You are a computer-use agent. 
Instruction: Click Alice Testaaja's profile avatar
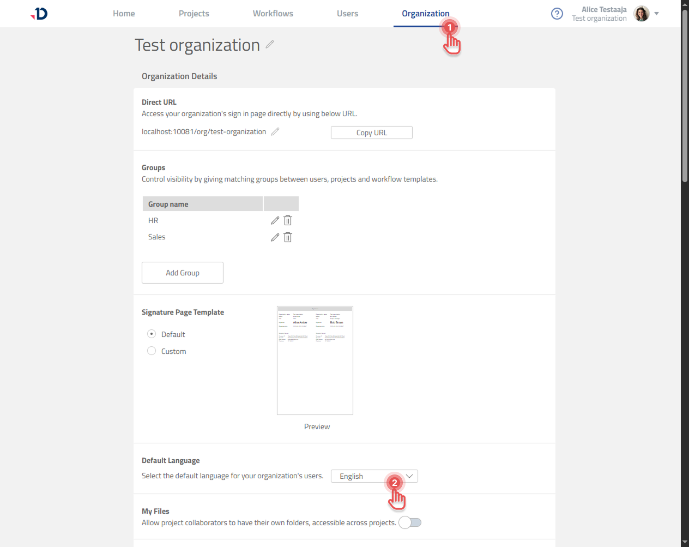point(642,14)
